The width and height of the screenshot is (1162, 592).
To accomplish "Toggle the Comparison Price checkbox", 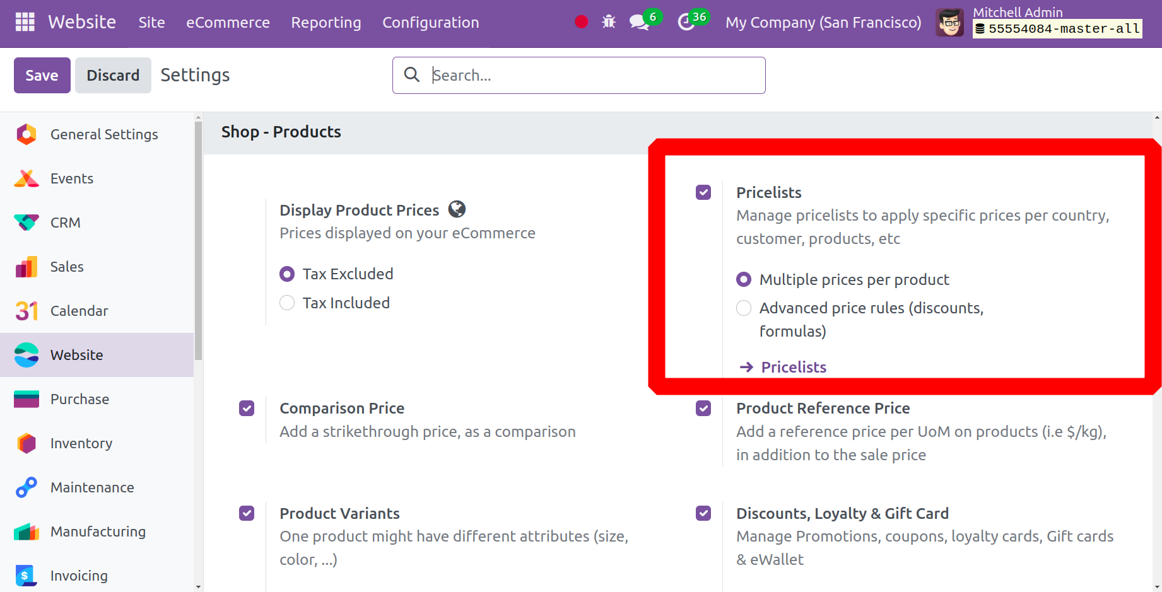I will tap(247, 409).
